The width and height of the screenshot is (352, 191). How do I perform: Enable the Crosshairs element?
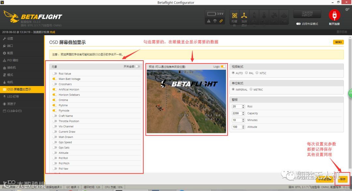pos(55,84)
